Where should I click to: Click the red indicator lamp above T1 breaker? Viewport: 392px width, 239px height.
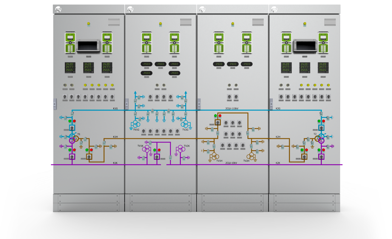point(74,121)
